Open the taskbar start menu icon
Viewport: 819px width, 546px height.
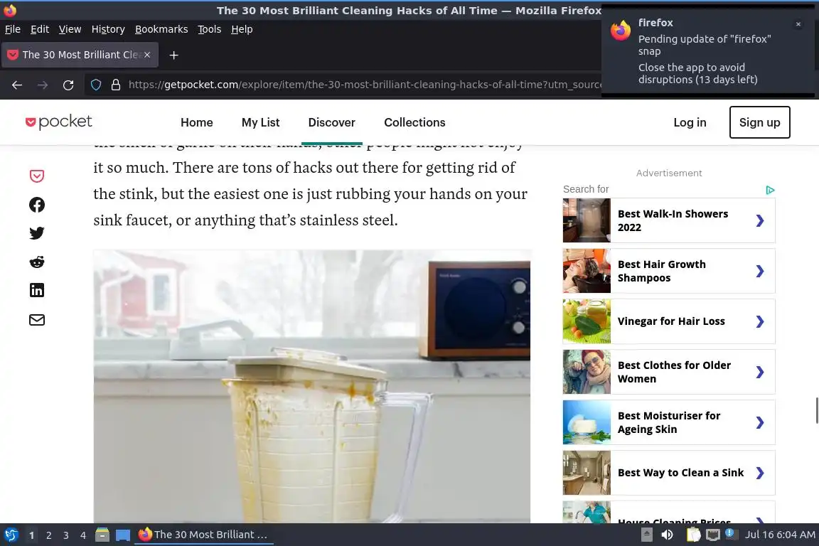click(x=11, y=535)
